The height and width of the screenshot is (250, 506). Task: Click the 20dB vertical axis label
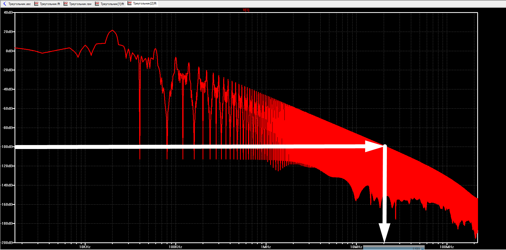coord(8,32)
